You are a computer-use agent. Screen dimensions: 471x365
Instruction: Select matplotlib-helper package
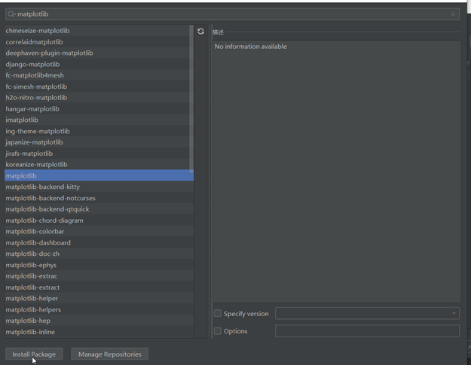point(99,298)
